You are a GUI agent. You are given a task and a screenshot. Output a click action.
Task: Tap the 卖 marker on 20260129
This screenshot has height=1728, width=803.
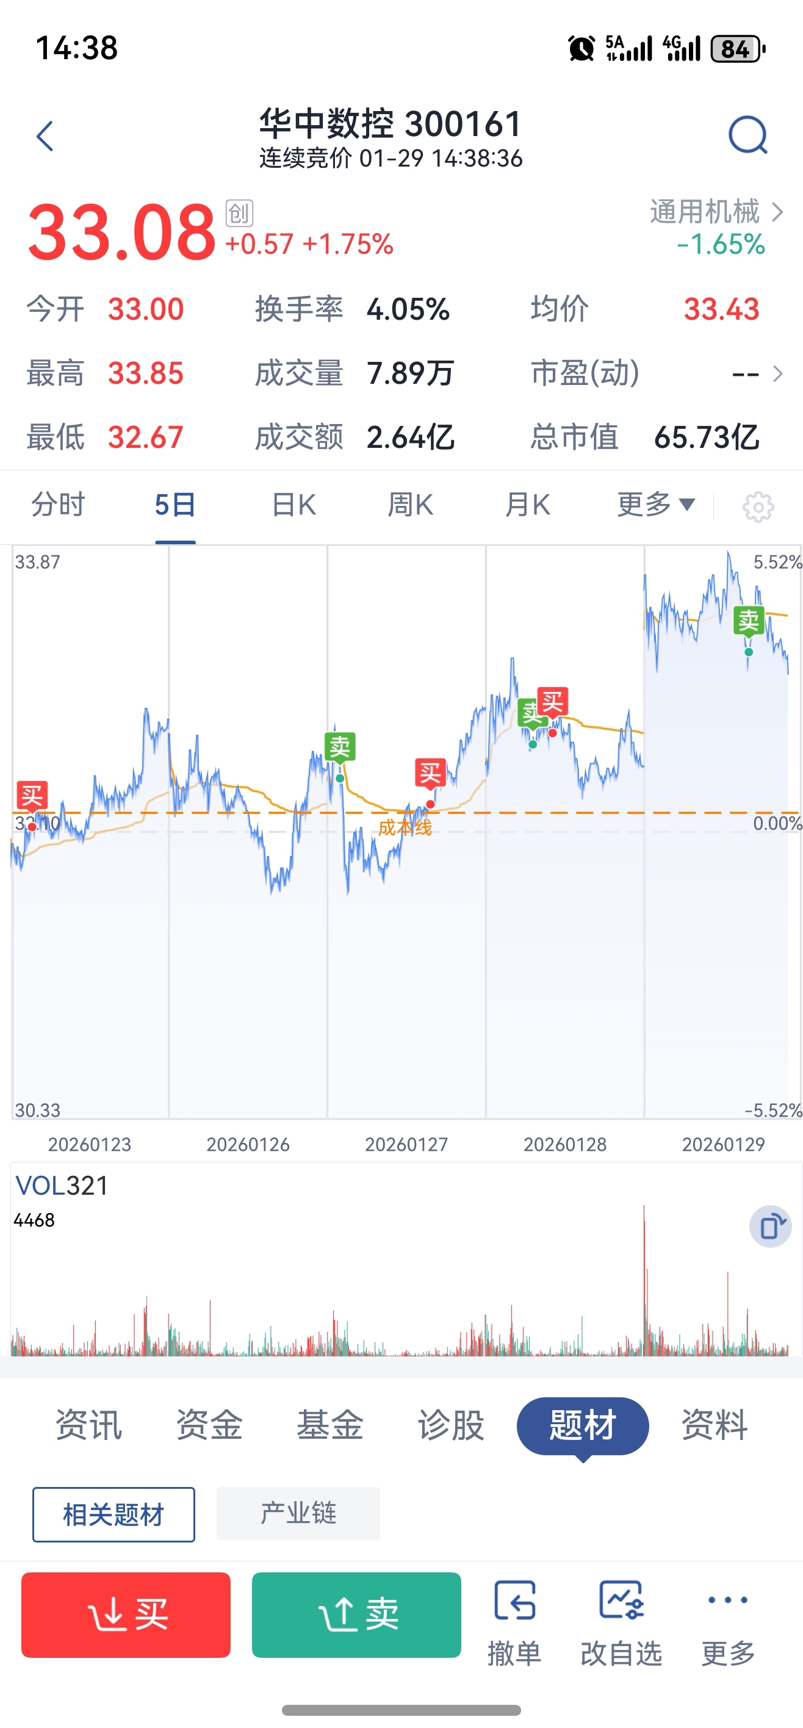[749, 621]
